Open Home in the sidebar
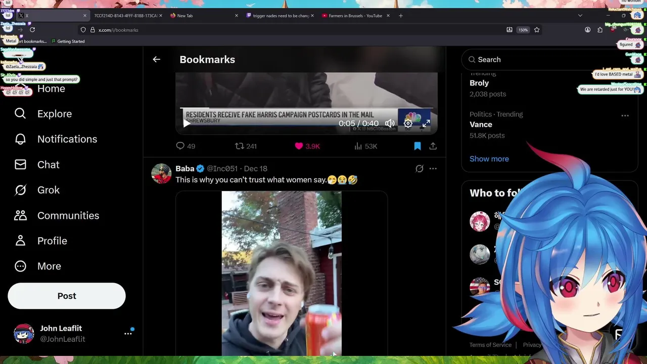 (x=51, y=88)
